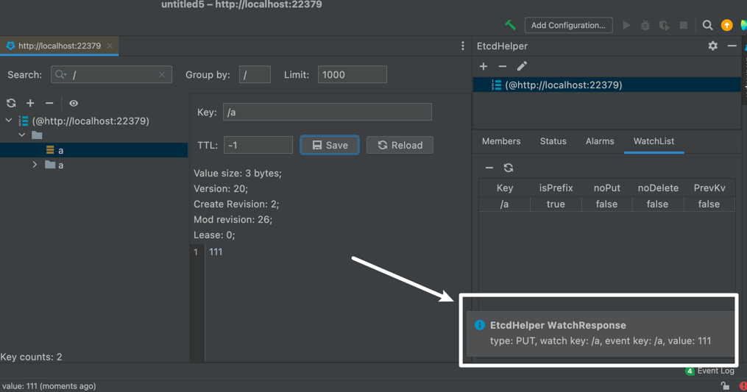The image size is (747, 392).
Task: Click the isPrefix value true
Action: click(556, 204)
